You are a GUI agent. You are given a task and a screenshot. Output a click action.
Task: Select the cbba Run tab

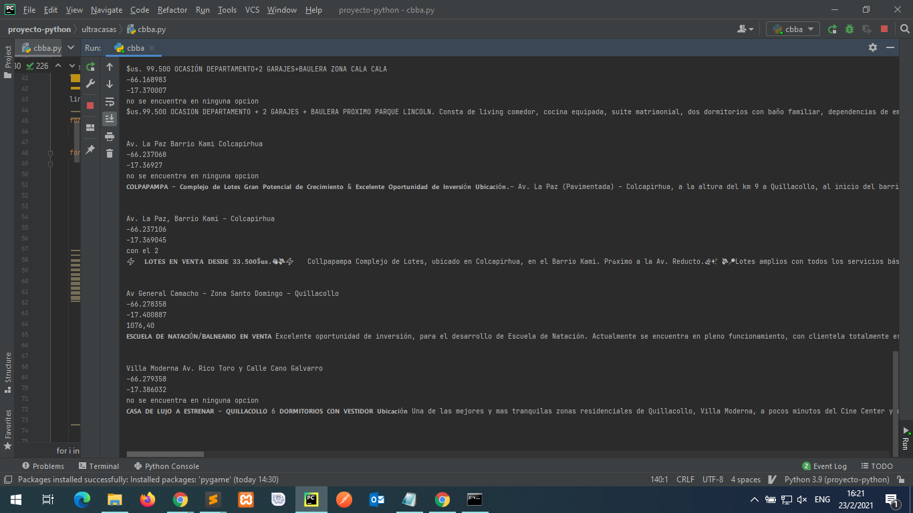coord(134,48)
